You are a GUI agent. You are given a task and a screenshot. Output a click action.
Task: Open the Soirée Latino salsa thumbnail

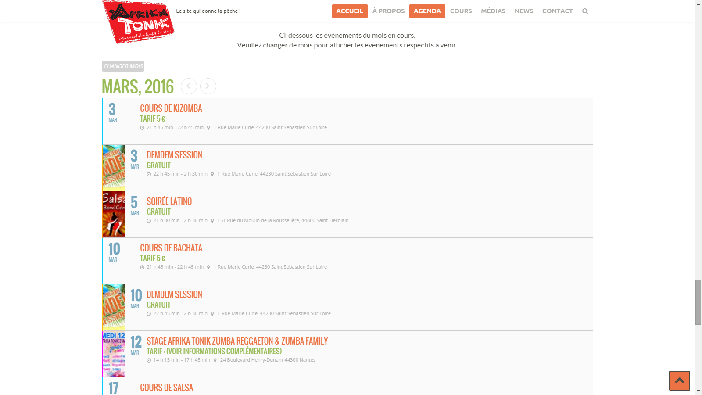point(114,214)
